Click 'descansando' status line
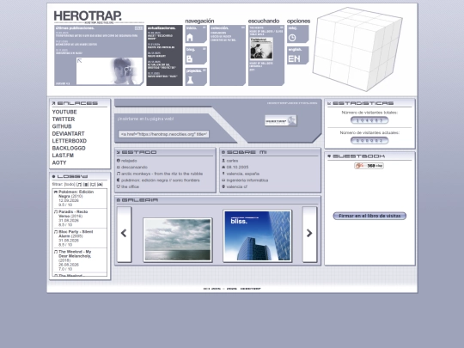This screenshot has width=464, height=348. point(132,168)
